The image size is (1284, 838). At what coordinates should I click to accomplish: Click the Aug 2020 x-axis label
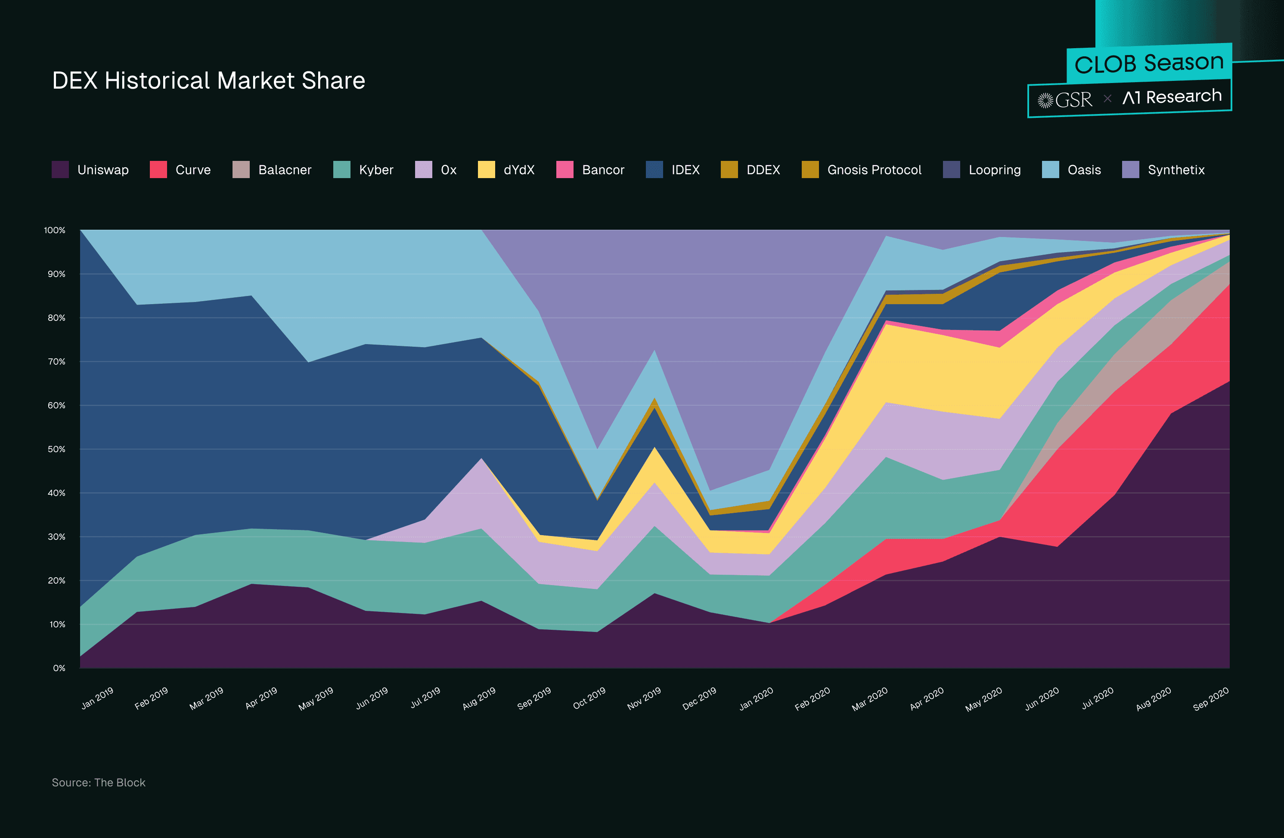(1154, 699)
